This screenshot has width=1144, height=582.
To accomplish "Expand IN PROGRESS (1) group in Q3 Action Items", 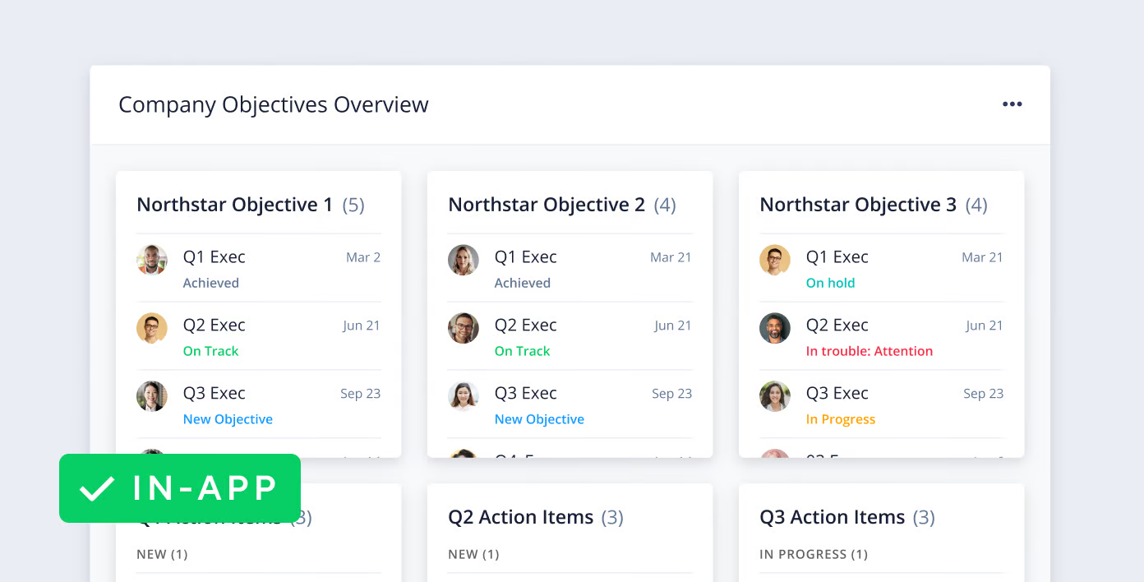I will point(814,554).
